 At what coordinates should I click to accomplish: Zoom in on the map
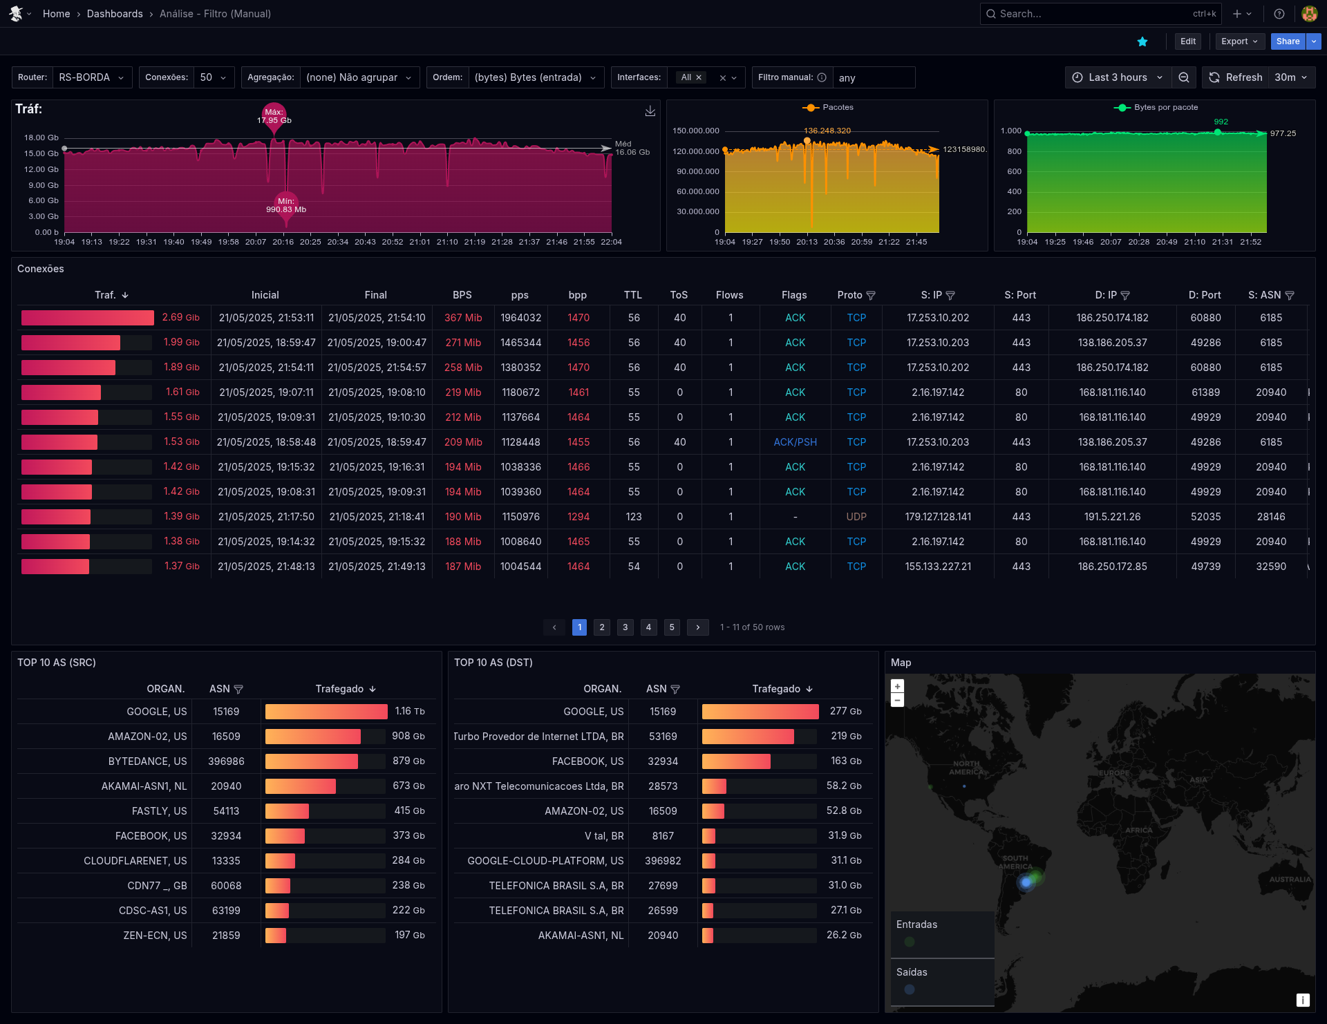(897, 686)
